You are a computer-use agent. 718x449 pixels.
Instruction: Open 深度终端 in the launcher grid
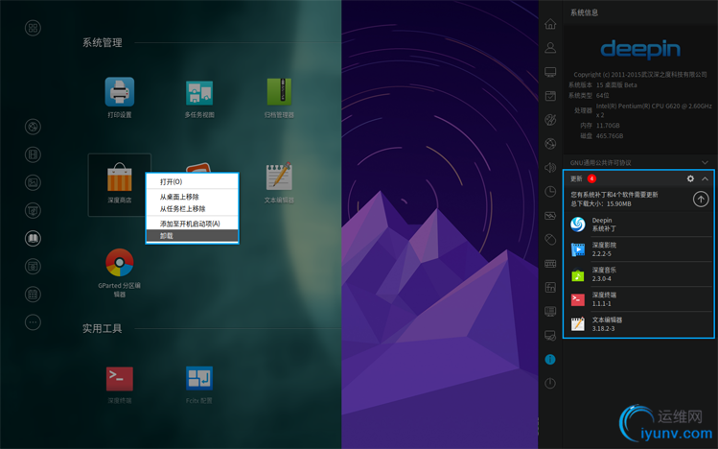120,378
